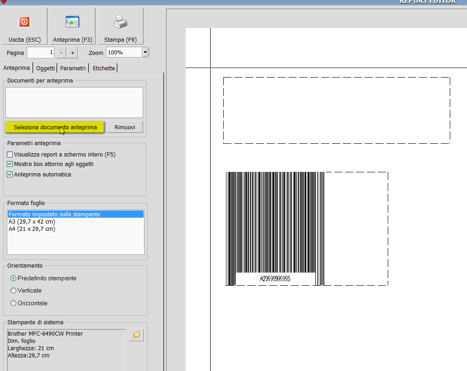Switch to the Etichette tab
Image resolution: width=467 pixels, height=371 pixels.
(104, 68)
